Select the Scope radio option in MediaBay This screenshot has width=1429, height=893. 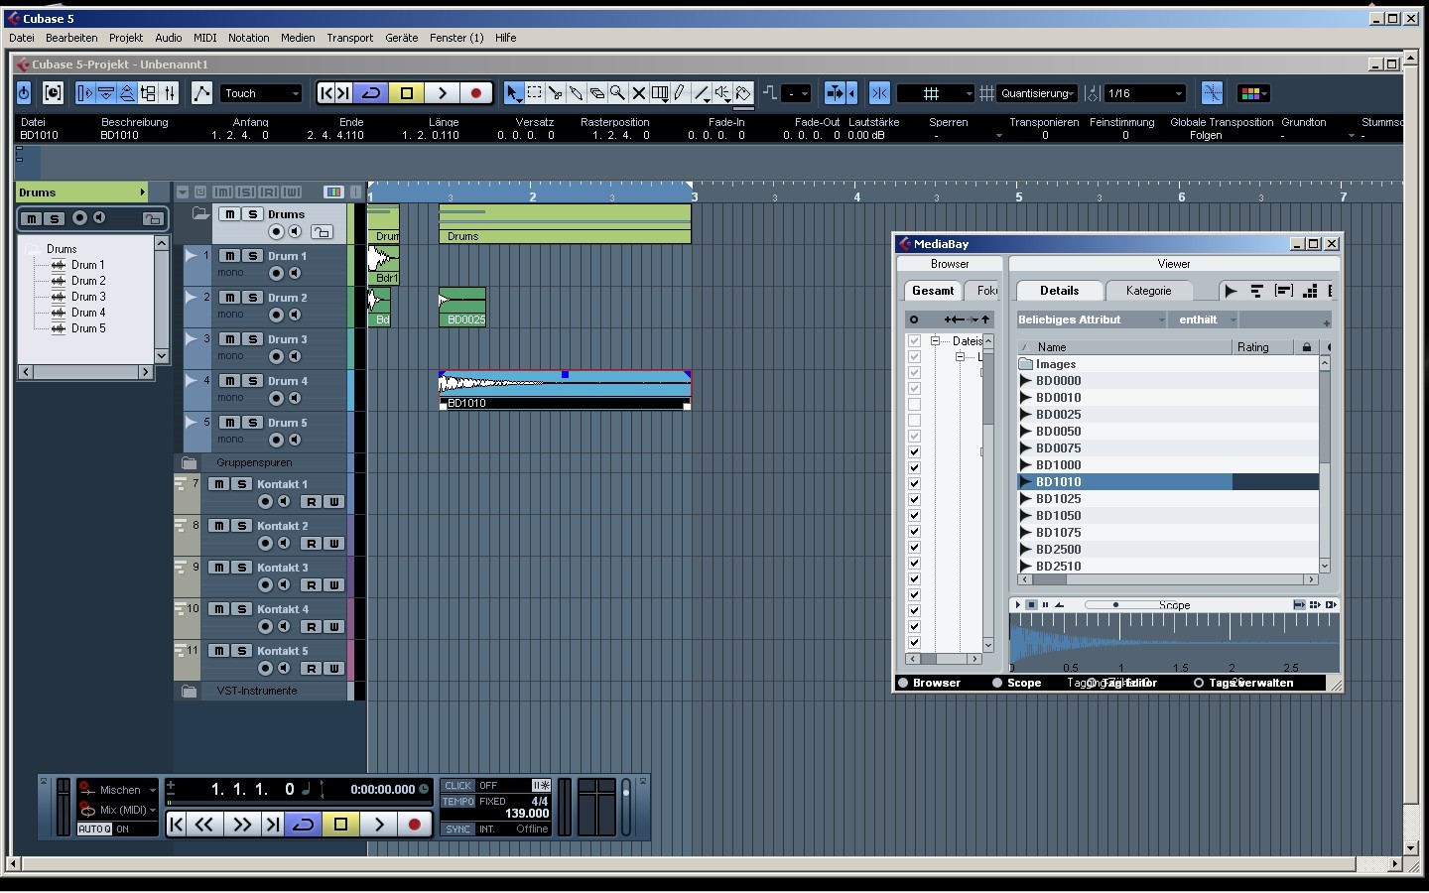click(997, 683)
